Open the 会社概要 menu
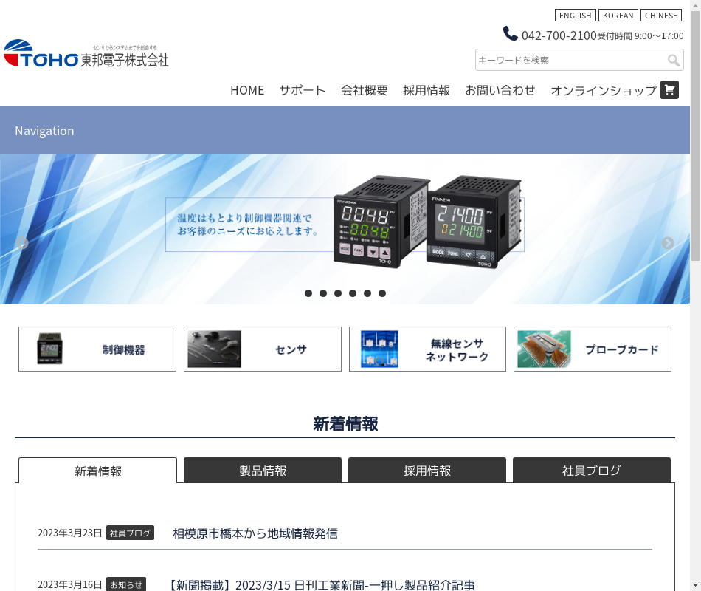This screenshot has height=591, width=701. (364, 90)
